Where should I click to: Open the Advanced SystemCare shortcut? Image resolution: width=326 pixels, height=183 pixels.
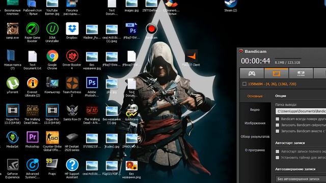click(x=32, y=168)
